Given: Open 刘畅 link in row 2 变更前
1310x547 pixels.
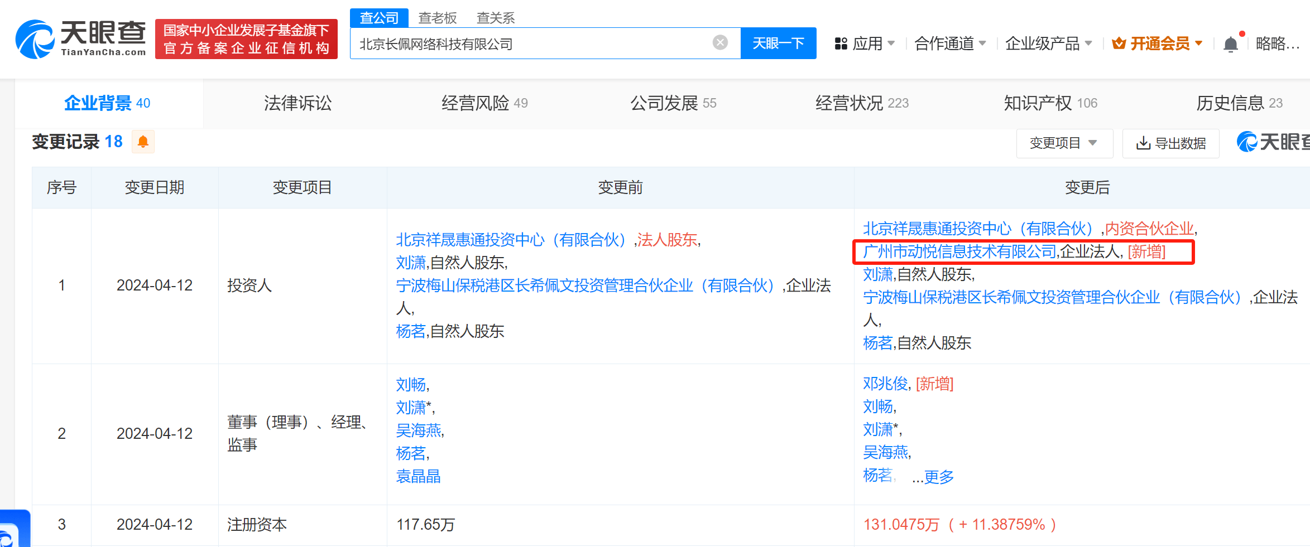Looking at the screenshot, I should [x=411, y=385].
